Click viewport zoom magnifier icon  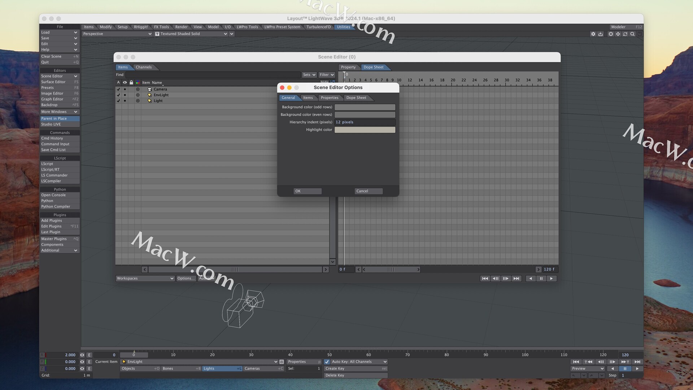coord(632,34)
